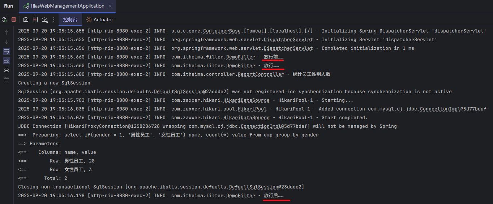This screenshot has width=493, height=204.
Task: Click the HikariPool class link
Action: (x=252, y=109)
